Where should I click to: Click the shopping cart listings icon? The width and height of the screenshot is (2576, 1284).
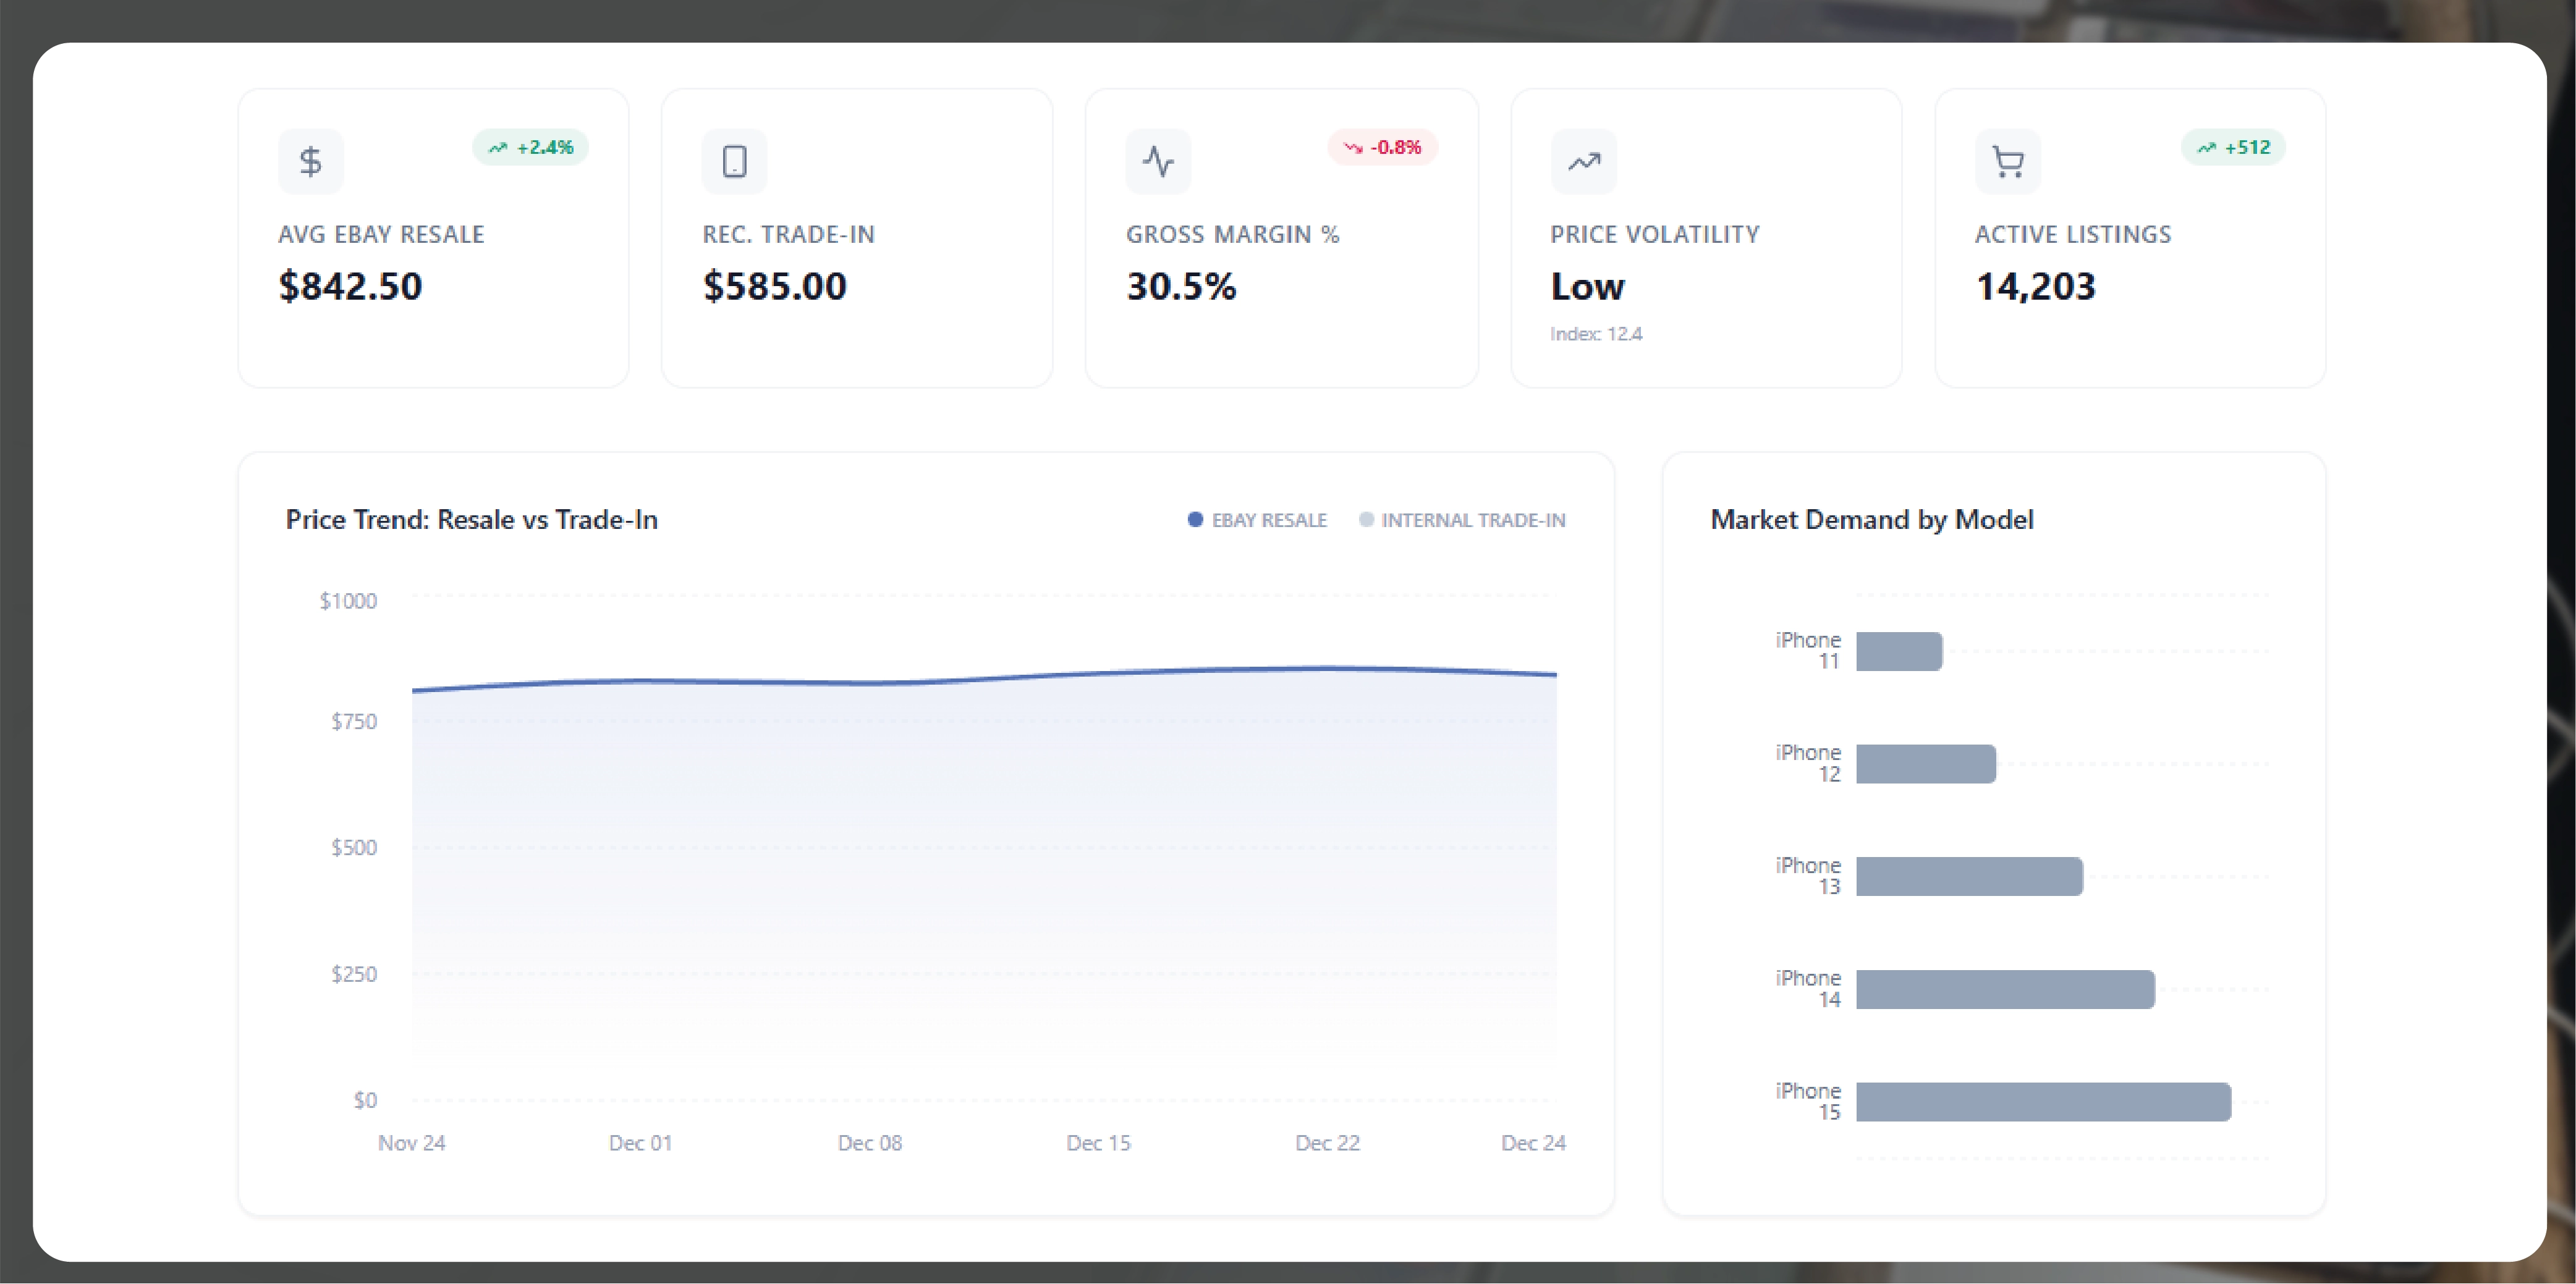click(2007, 161)
